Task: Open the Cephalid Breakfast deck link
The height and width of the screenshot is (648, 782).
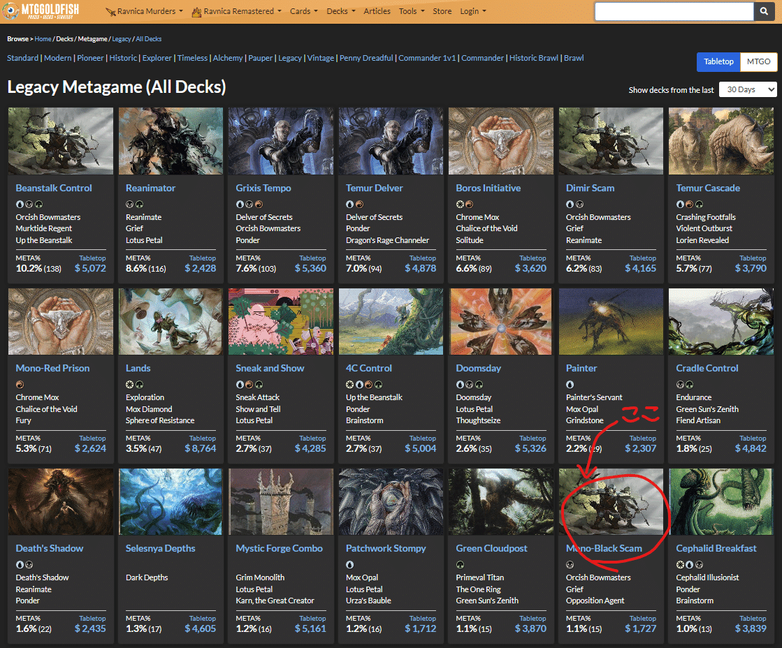Action: coord(716,548)
